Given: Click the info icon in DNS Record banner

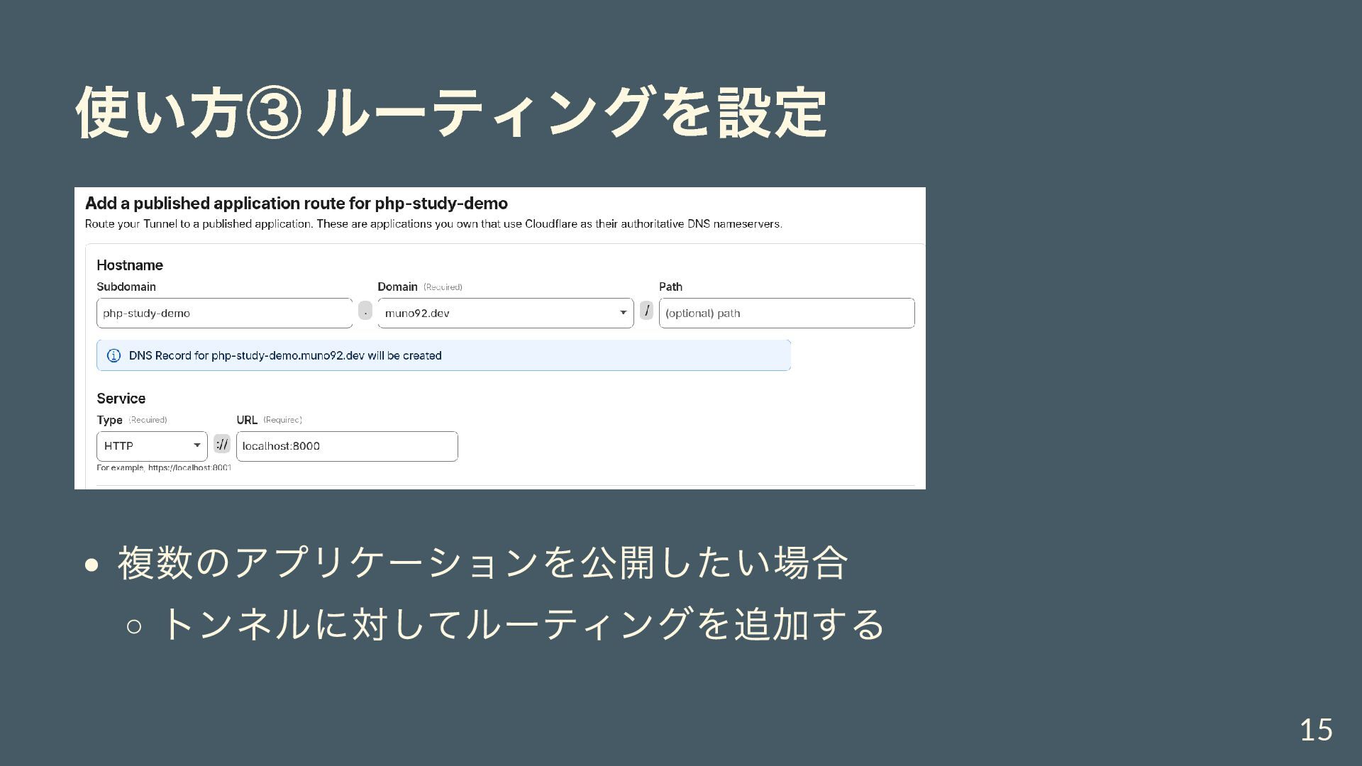Looking at the screenshot, I should (x=113, y=355).
